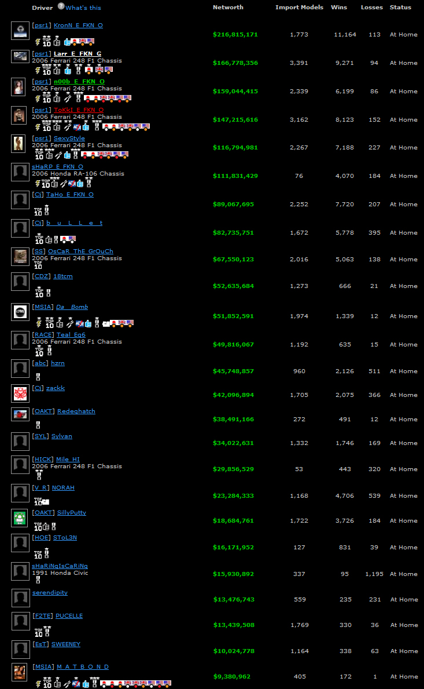This screenshot has height=689, width=424.
Task: Open the "What's this" help link
Action: coord(83,8)
